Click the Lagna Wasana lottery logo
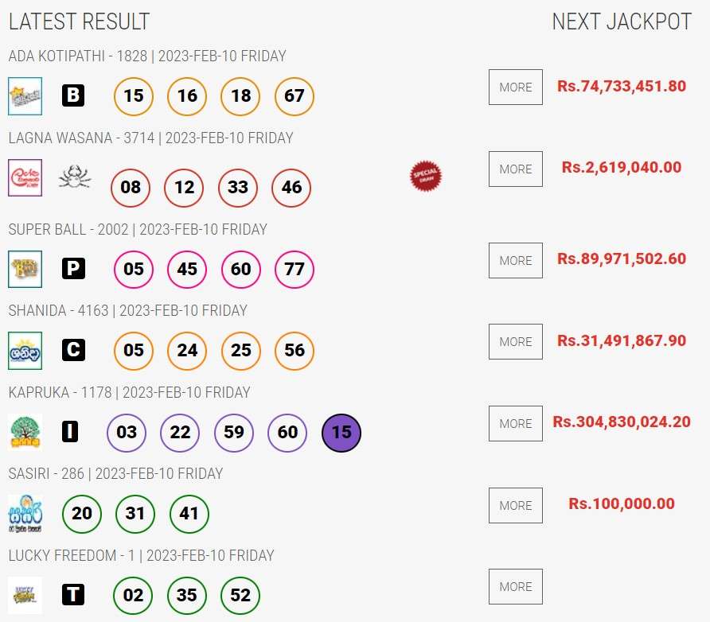 pyautogui.click(x=25, y=178)
